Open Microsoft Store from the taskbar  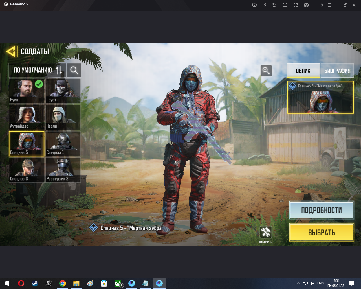tap(104, 283)
